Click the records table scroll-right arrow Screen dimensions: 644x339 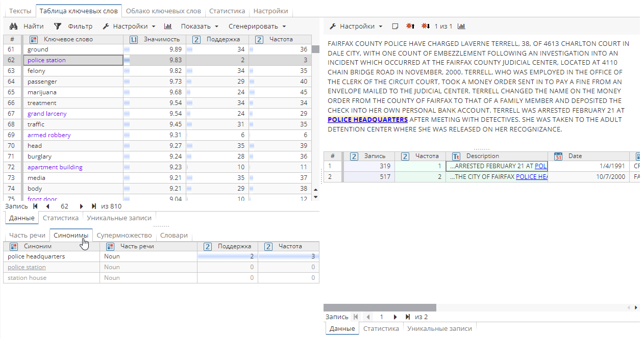coord(636,307)
